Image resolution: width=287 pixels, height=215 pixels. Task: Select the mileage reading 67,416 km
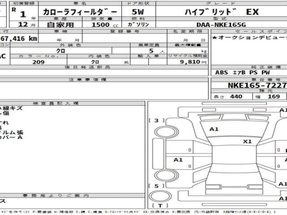click(19, 39)
